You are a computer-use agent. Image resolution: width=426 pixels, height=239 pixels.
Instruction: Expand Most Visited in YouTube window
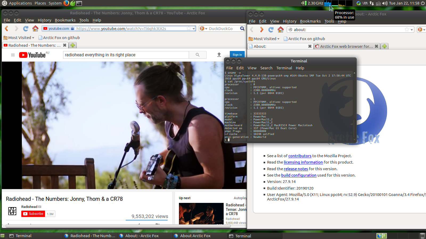point(19,38)
